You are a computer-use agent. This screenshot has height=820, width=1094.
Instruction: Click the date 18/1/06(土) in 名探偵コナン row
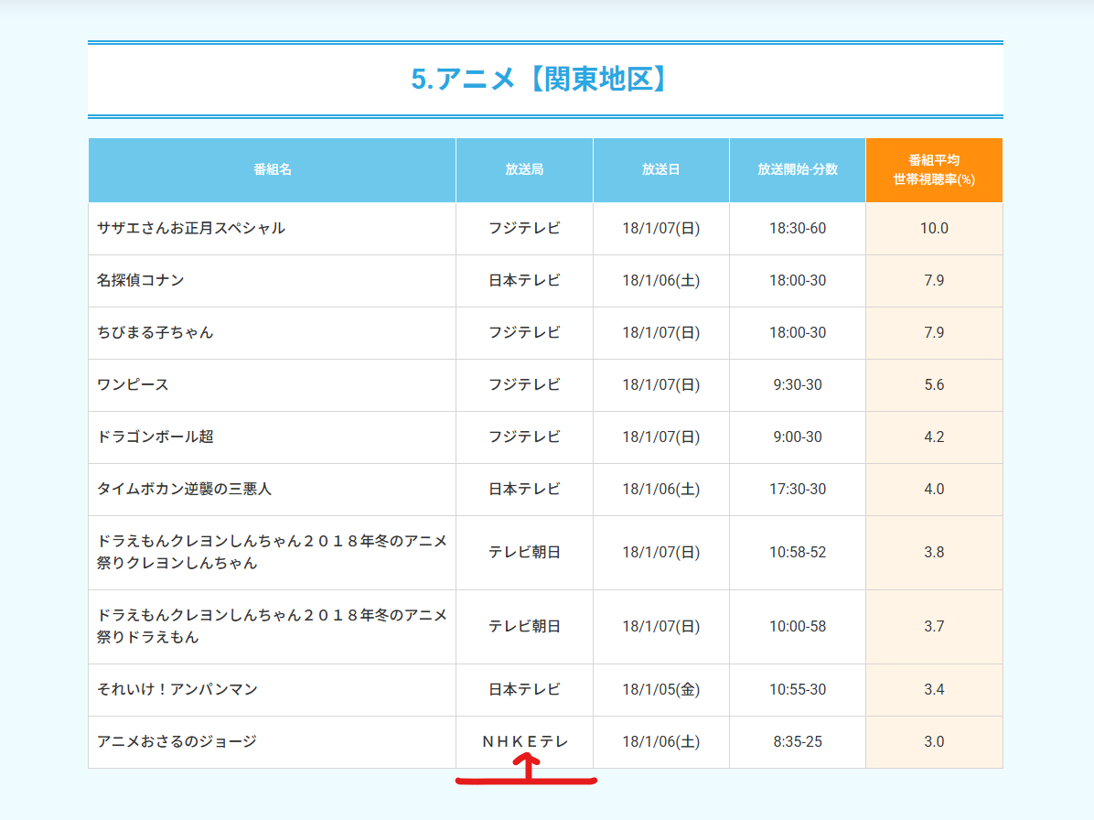pyautogui.click(x=660, y=280)
